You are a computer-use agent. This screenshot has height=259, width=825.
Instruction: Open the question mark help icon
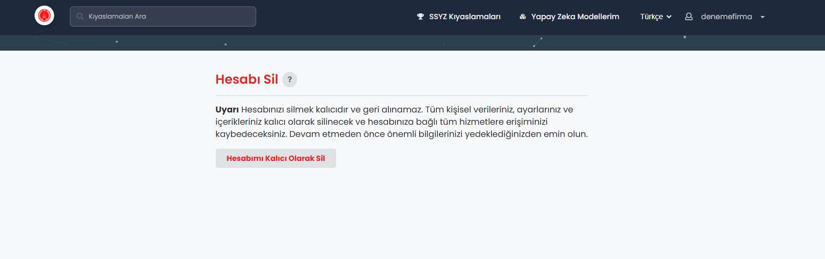(290, 80)
